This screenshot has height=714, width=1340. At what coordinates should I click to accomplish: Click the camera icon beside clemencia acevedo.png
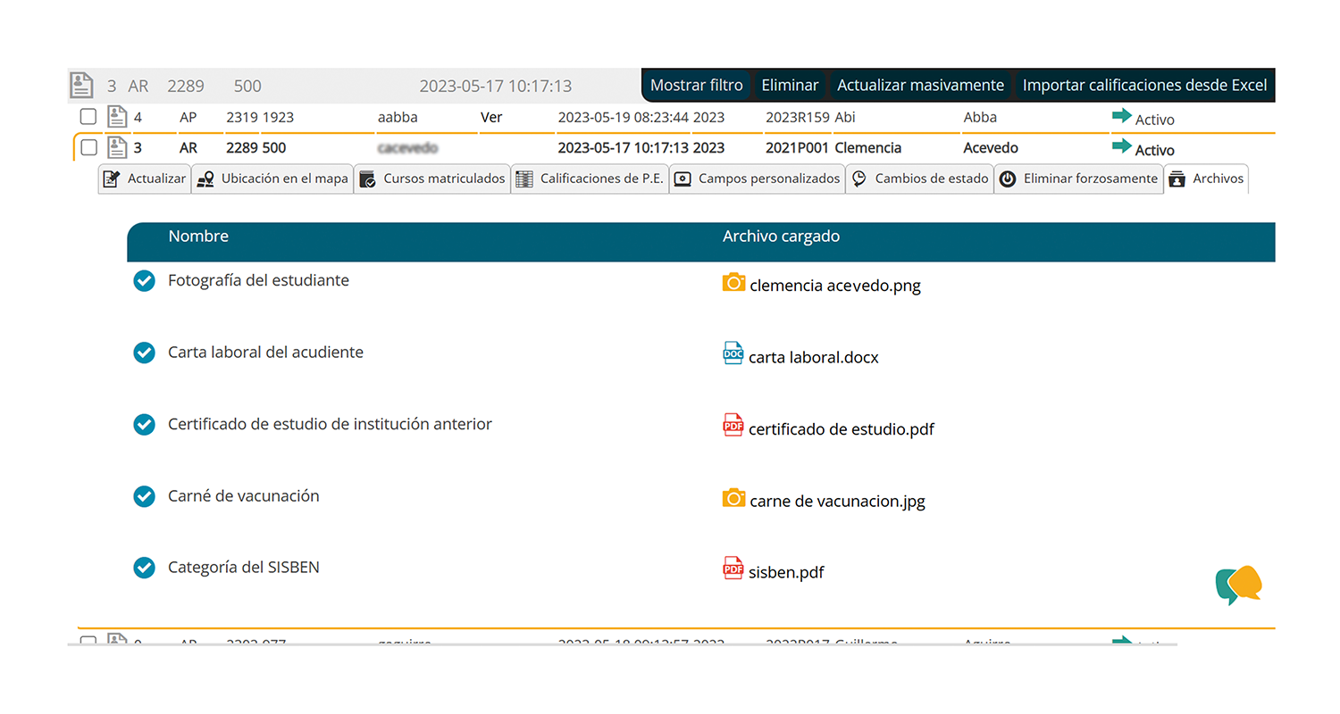(733, 283)
